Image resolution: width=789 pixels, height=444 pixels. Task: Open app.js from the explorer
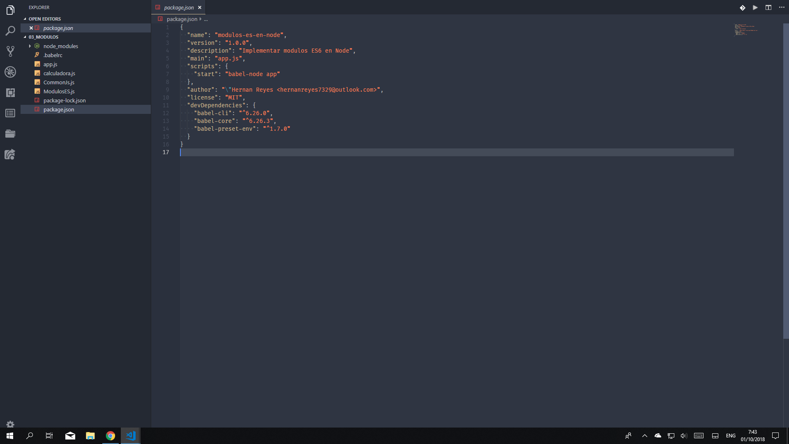click(x=50, y=64)
